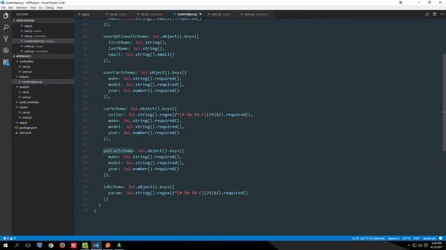Change indentation via Spaces status item

[x=393, y=238]
